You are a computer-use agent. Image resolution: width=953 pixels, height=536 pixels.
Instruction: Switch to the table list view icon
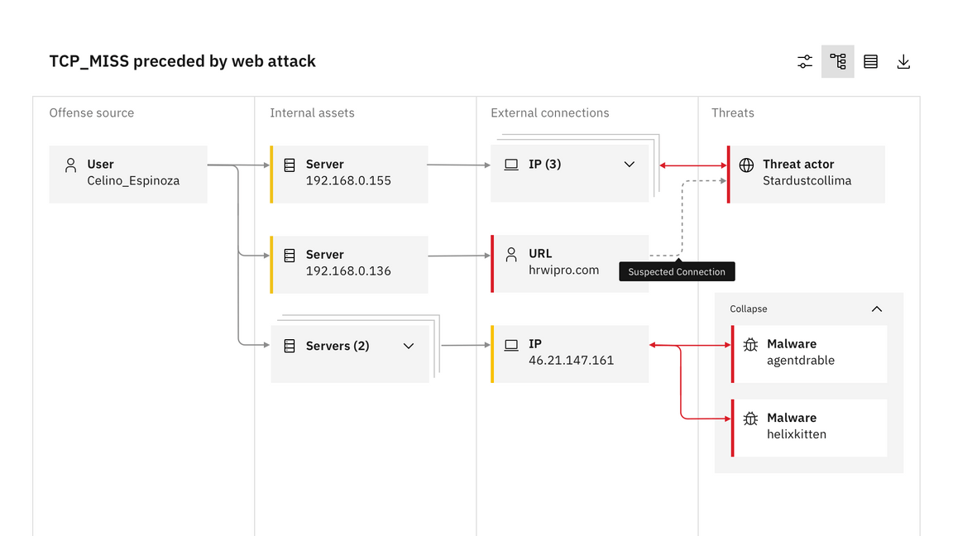870,61
